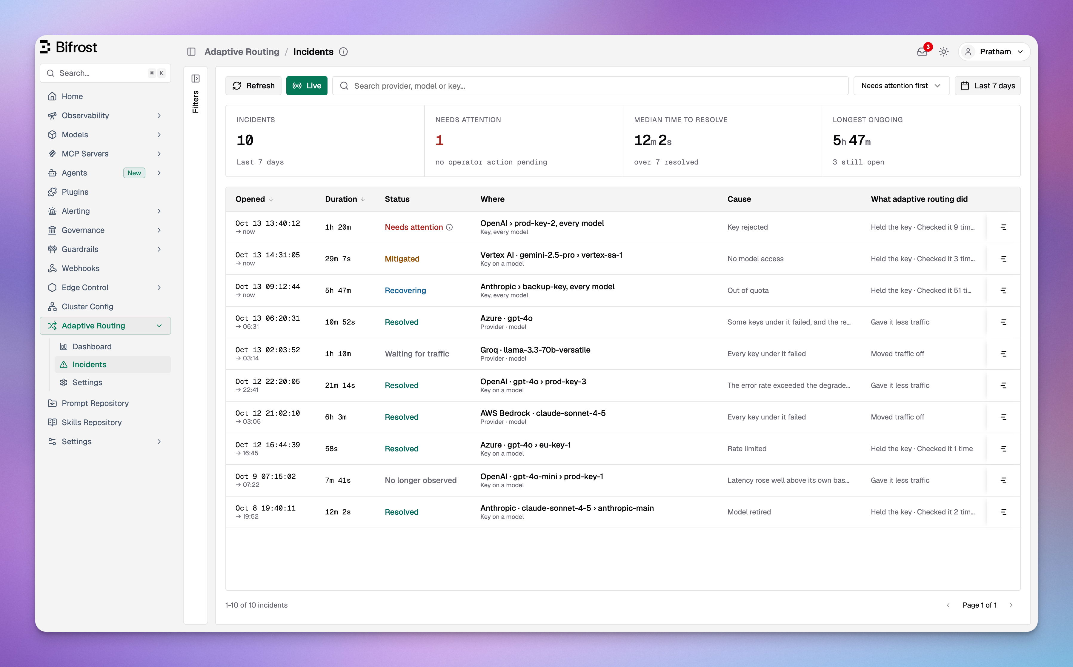Expand the Edge Control sidebar section
Viewport: 1073px width, 667px height.
click(105, 288)
